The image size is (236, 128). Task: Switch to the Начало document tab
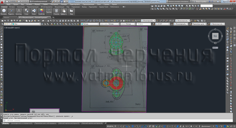(7, 17)
